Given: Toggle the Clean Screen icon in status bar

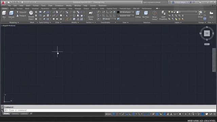Looking at the screenshot, I should click(211, 114).
